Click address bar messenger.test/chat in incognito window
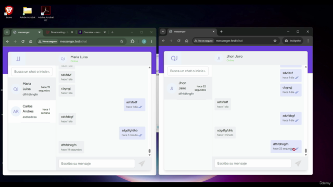 (x=229, y=41)
